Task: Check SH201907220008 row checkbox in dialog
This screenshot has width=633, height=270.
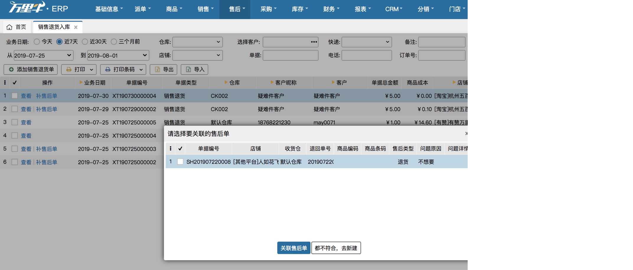Action: pyautogui.click(x=180, y=162)
